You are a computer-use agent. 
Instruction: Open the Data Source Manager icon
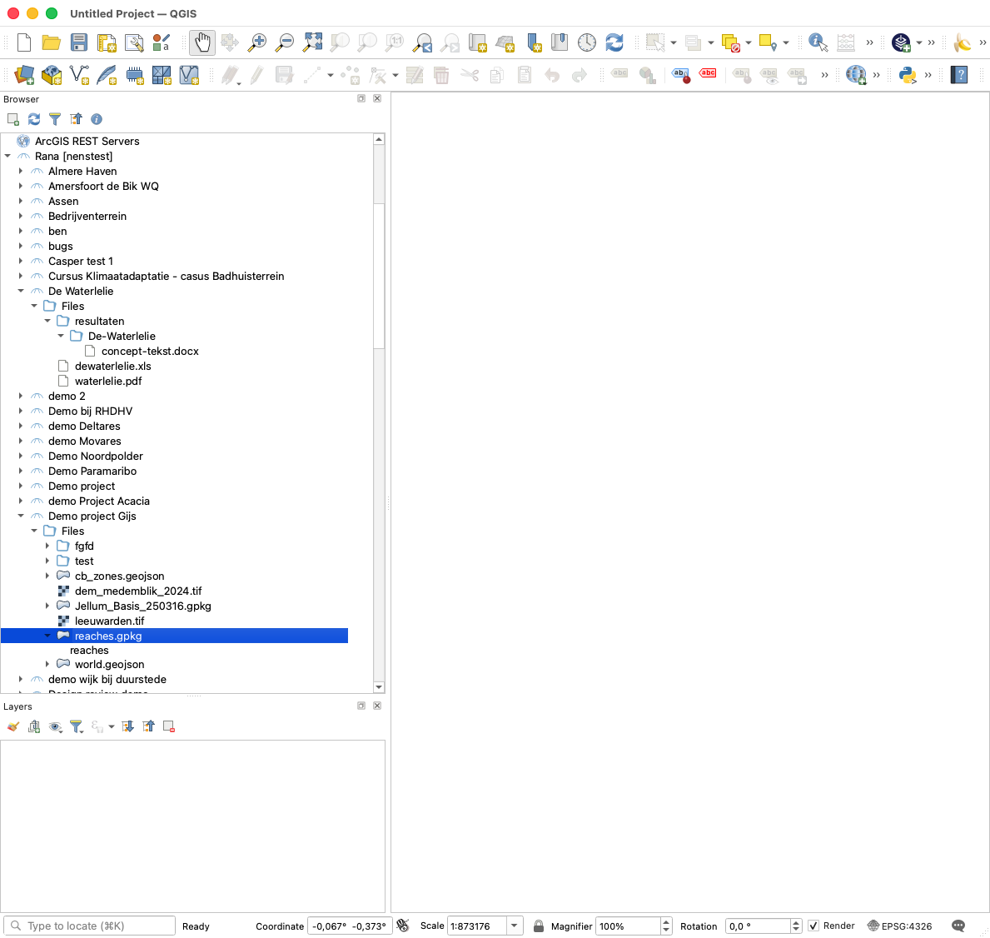pos(24,75)
